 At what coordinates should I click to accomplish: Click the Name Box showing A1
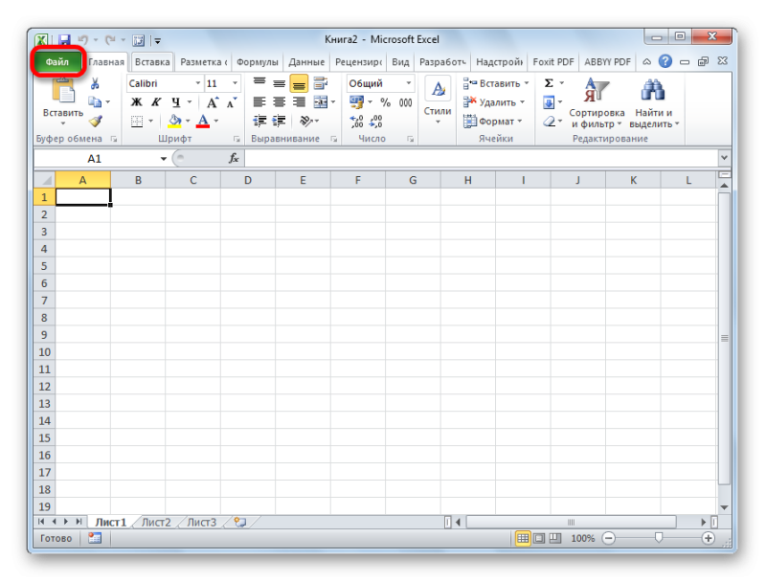94,158
